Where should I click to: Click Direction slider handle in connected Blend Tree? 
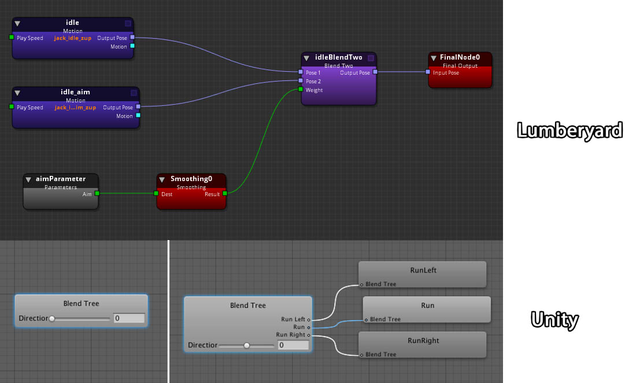pyautogui.click(x=247, y=345)
